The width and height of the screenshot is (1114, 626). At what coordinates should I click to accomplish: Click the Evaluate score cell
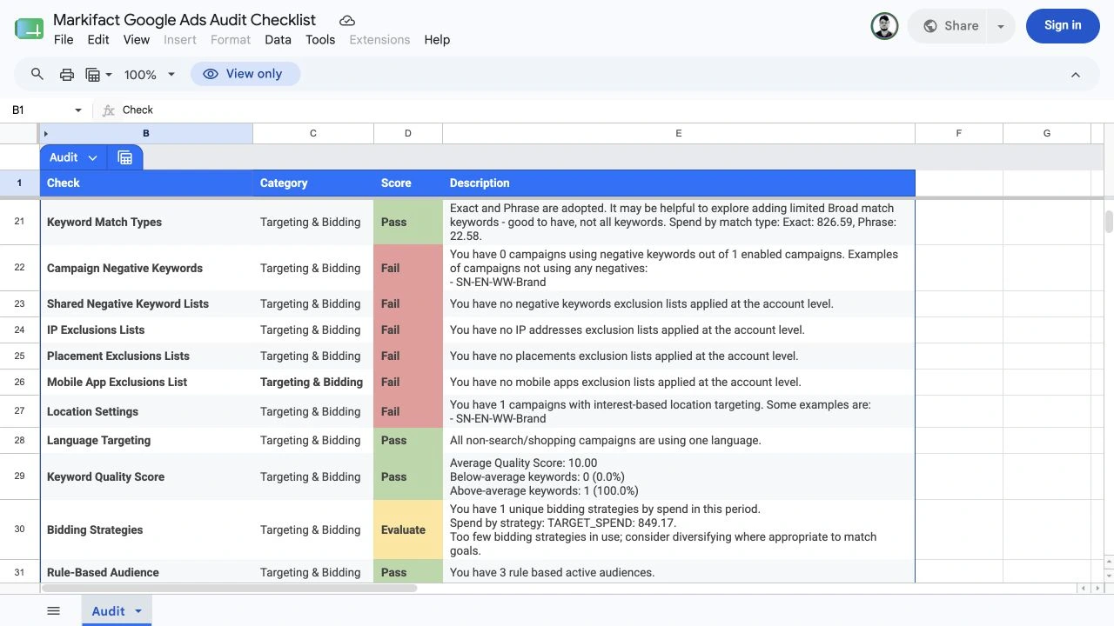click(x=408, y=530)
